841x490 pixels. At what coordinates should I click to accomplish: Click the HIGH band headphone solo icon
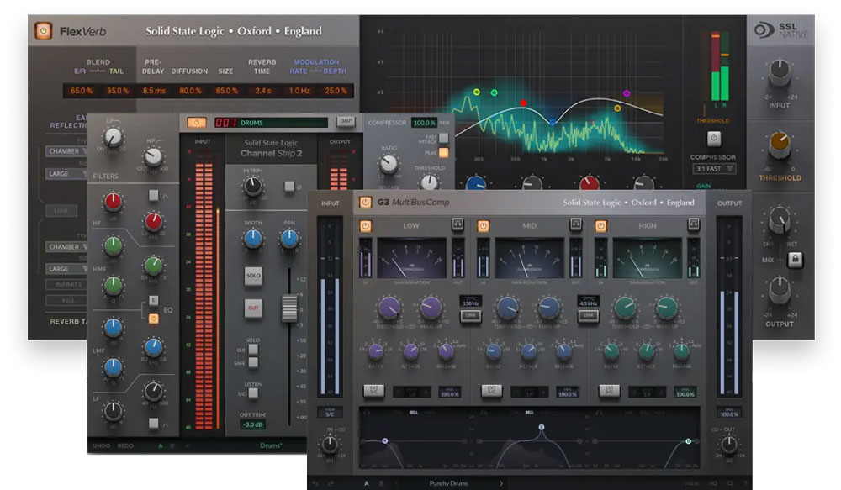[x=694, y=225]
